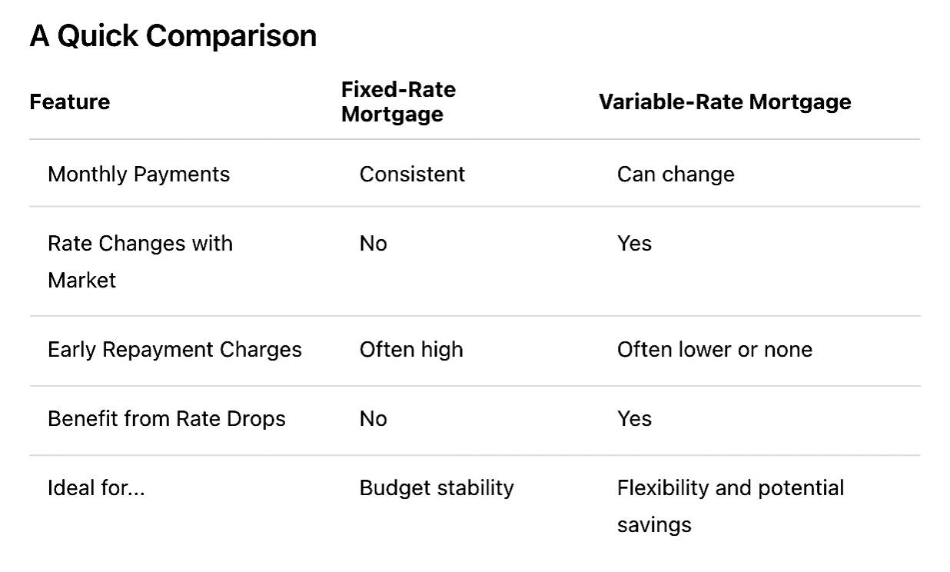
Task: Click 'Yes' in Rate Changes row
Action: pyautogui.click(x=634, y=244)
